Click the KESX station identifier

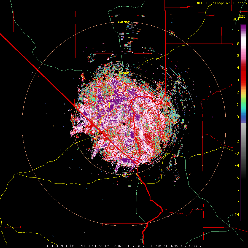coord(156,246)
